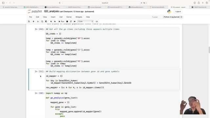Interrupt the kernel with stop icon
Screen dimensions: 210x118
point(67,21)
